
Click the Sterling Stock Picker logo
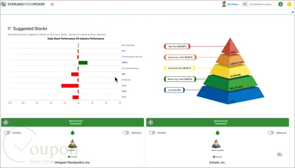tap(23, 4)
